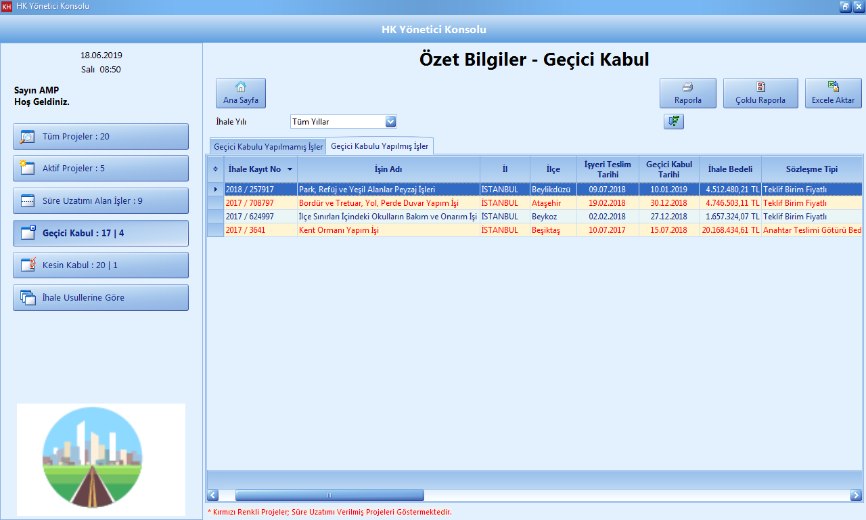The width and height of the screenshot is (866, 520).
Task: Open the İhale Yılı Tüm Yıllar dropdown
Action: click(x=390, y=121)
